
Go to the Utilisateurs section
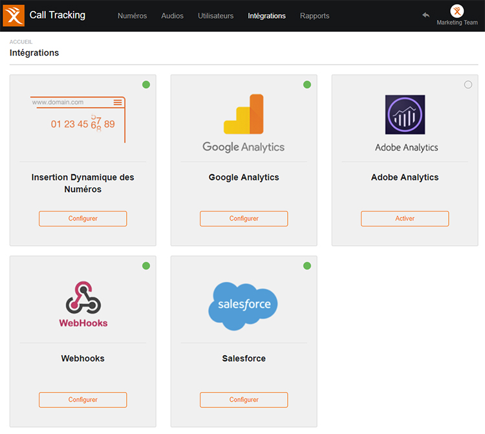point(215,16)
